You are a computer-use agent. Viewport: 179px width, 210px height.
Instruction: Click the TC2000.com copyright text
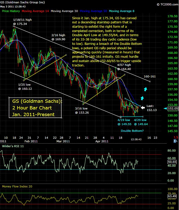tap(168, 4)
